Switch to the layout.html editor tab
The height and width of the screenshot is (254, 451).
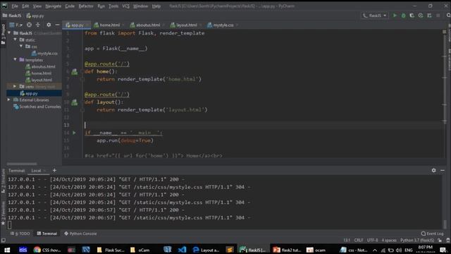tap(185, 25)
